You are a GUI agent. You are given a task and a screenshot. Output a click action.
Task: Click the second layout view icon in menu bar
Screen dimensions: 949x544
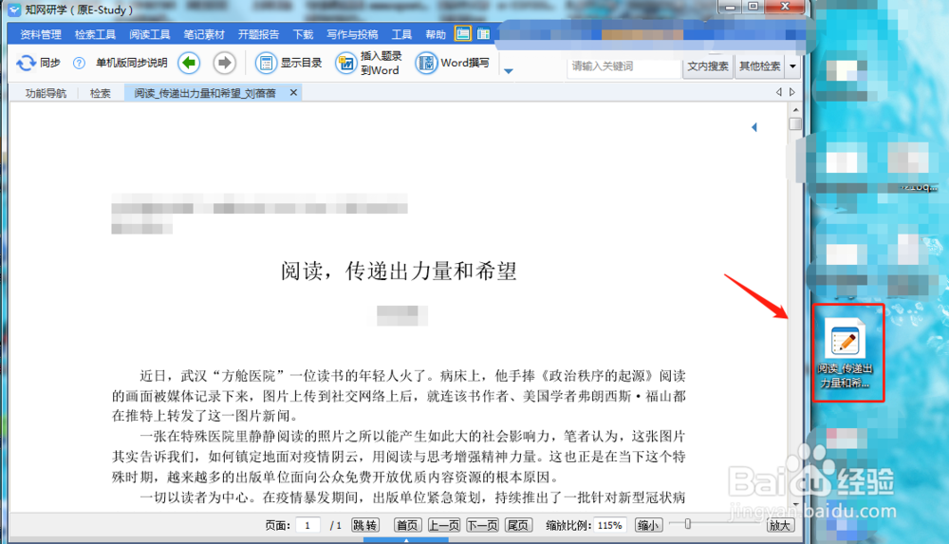[483, 34]
